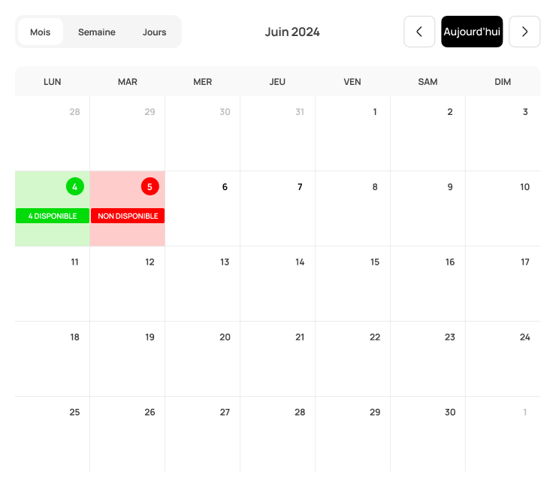Viewport: 556px width, 487px height.
Task: Go to the next month with right chevron
Action: point(524,32)
